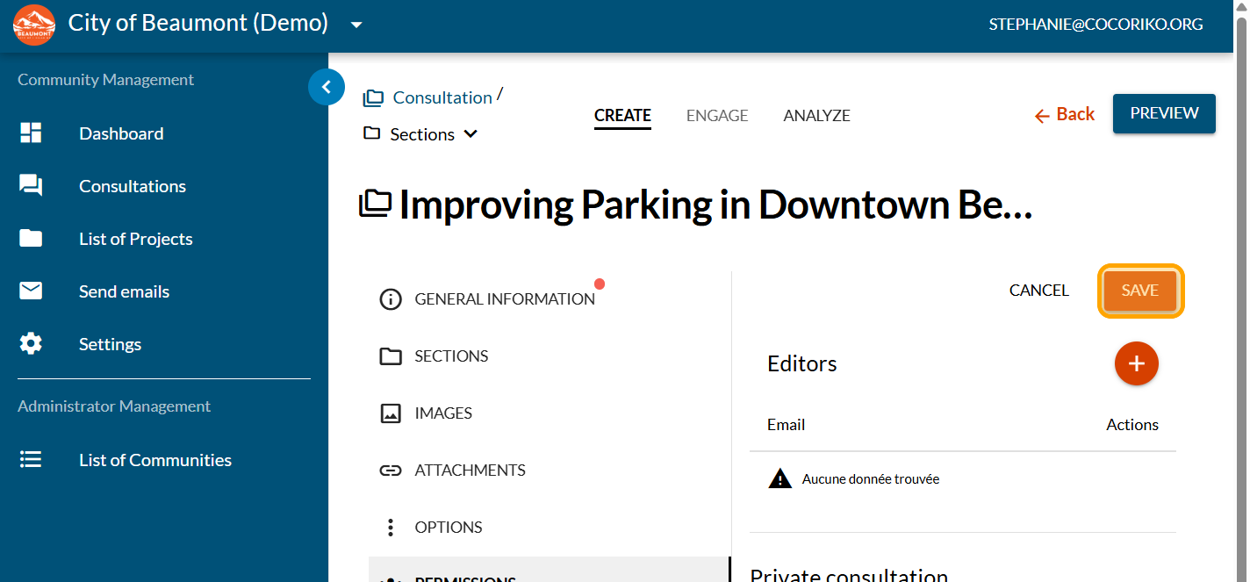This screenshot has height=582, width=1250.
Task: Click the List of Communities list icon
Action: point(31,460)
